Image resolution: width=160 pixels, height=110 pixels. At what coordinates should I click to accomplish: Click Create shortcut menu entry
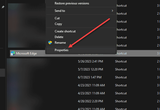[x=65, y=31]
